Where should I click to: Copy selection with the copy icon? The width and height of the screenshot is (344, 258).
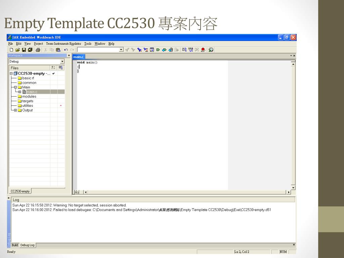tap(52, 50)
